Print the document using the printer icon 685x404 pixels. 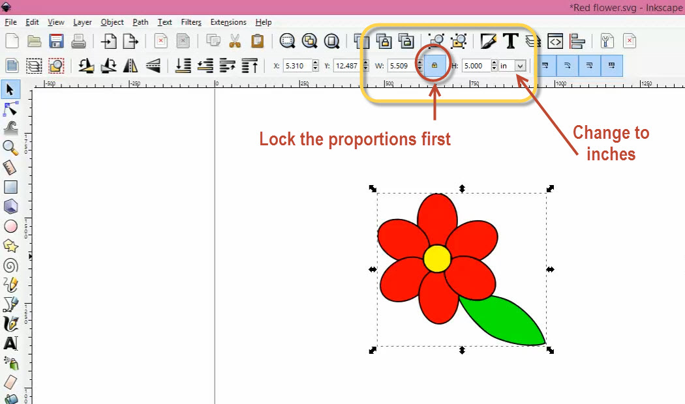(x=79, y=41)
